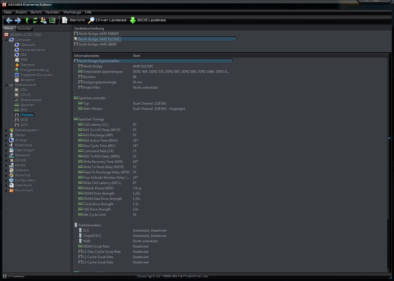
Task: Click the Back arrow toolbar icon
Action: [9, 20]
